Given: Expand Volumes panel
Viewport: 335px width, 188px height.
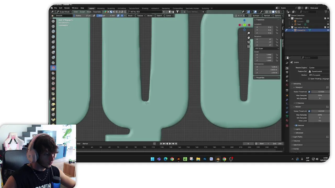Looking at the screenshot, I should click(297, 141).
